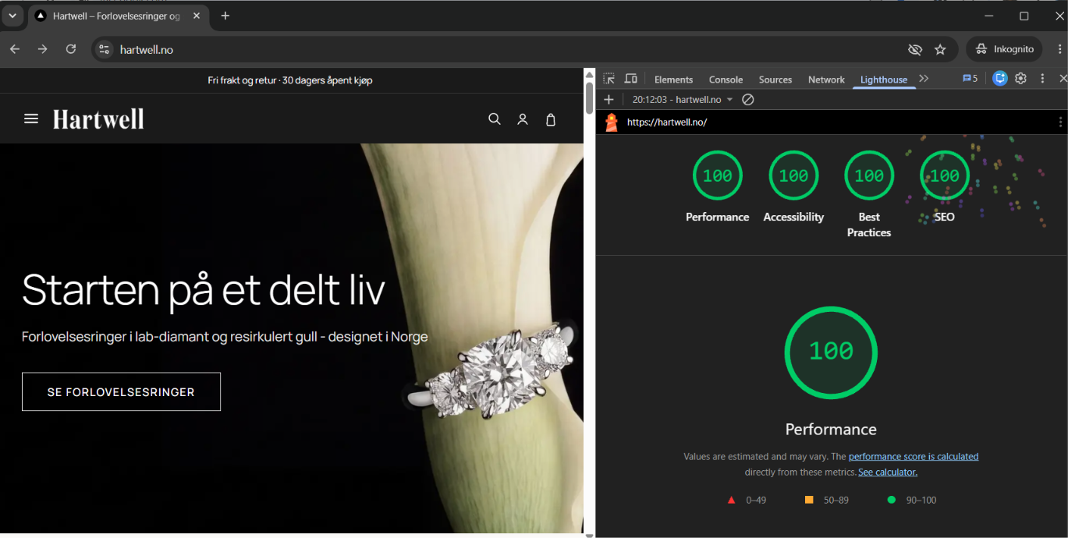
Task: Open the shopping bag icon
Action: tap(551, 119)
